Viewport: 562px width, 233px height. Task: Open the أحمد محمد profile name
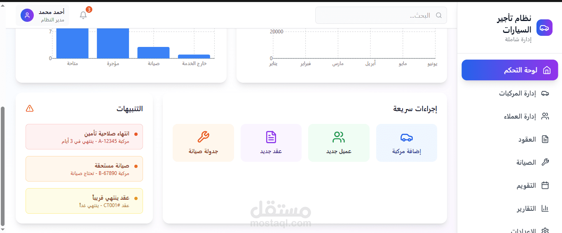52,12
